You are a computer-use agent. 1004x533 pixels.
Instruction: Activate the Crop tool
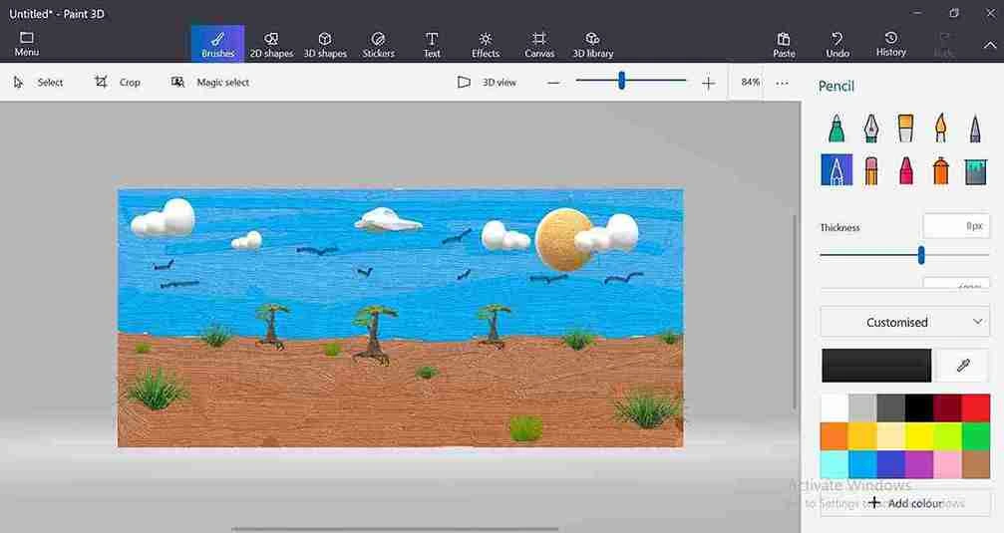coord(118,82)
